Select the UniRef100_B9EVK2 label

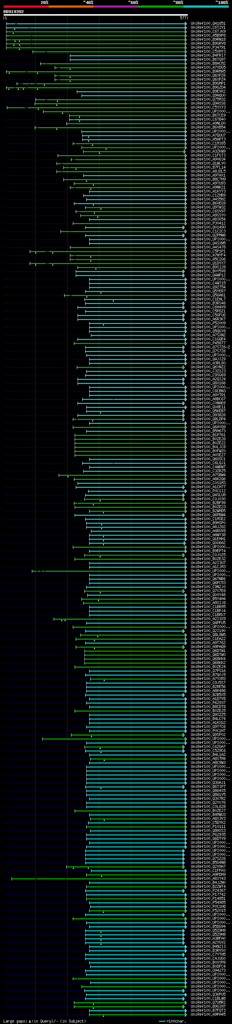coord(208,92)
